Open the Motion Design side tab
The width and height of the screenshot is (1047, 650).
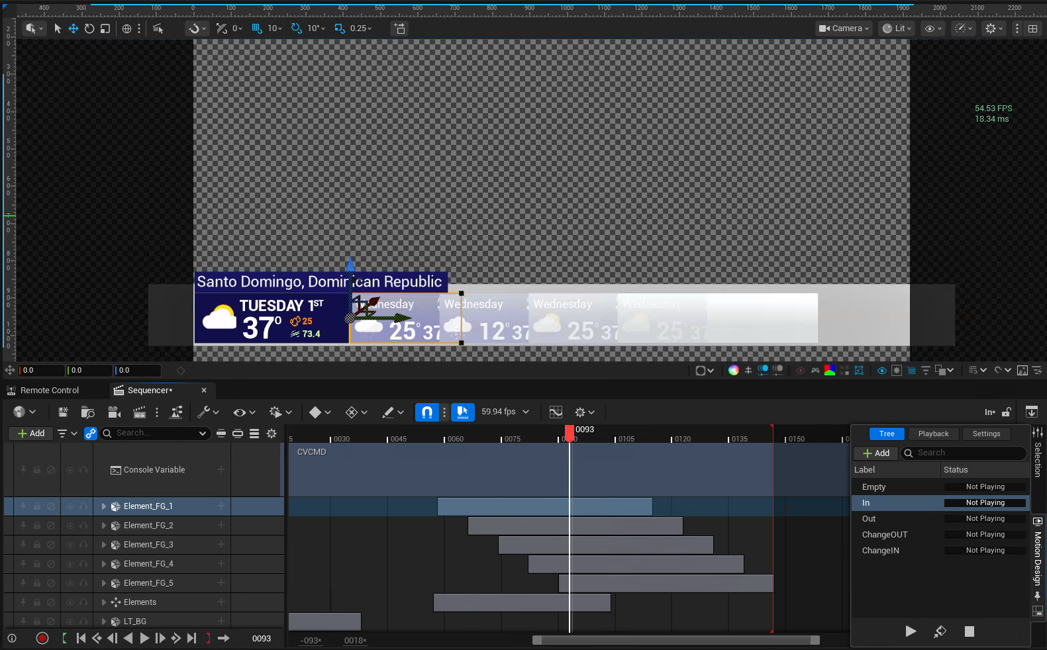point(1038,558)
